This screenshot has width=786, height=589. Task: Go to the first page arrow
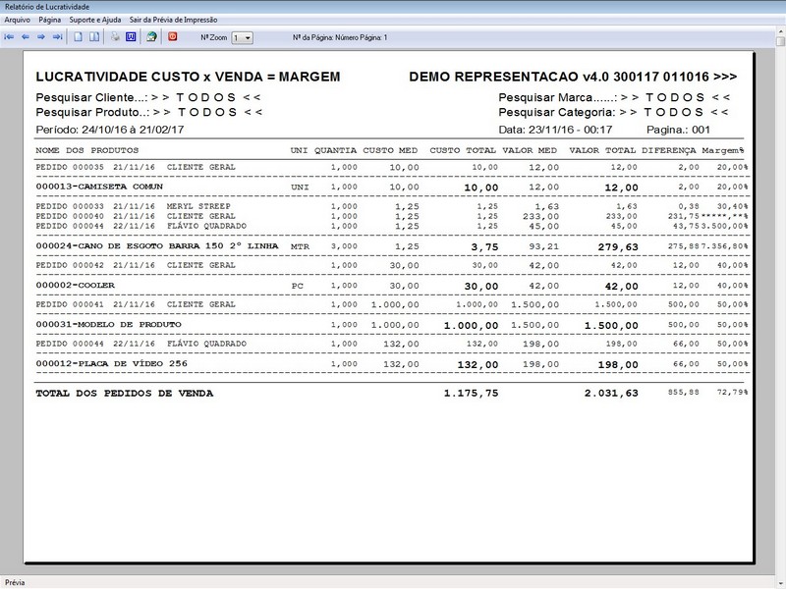click(x=9, y=37)
